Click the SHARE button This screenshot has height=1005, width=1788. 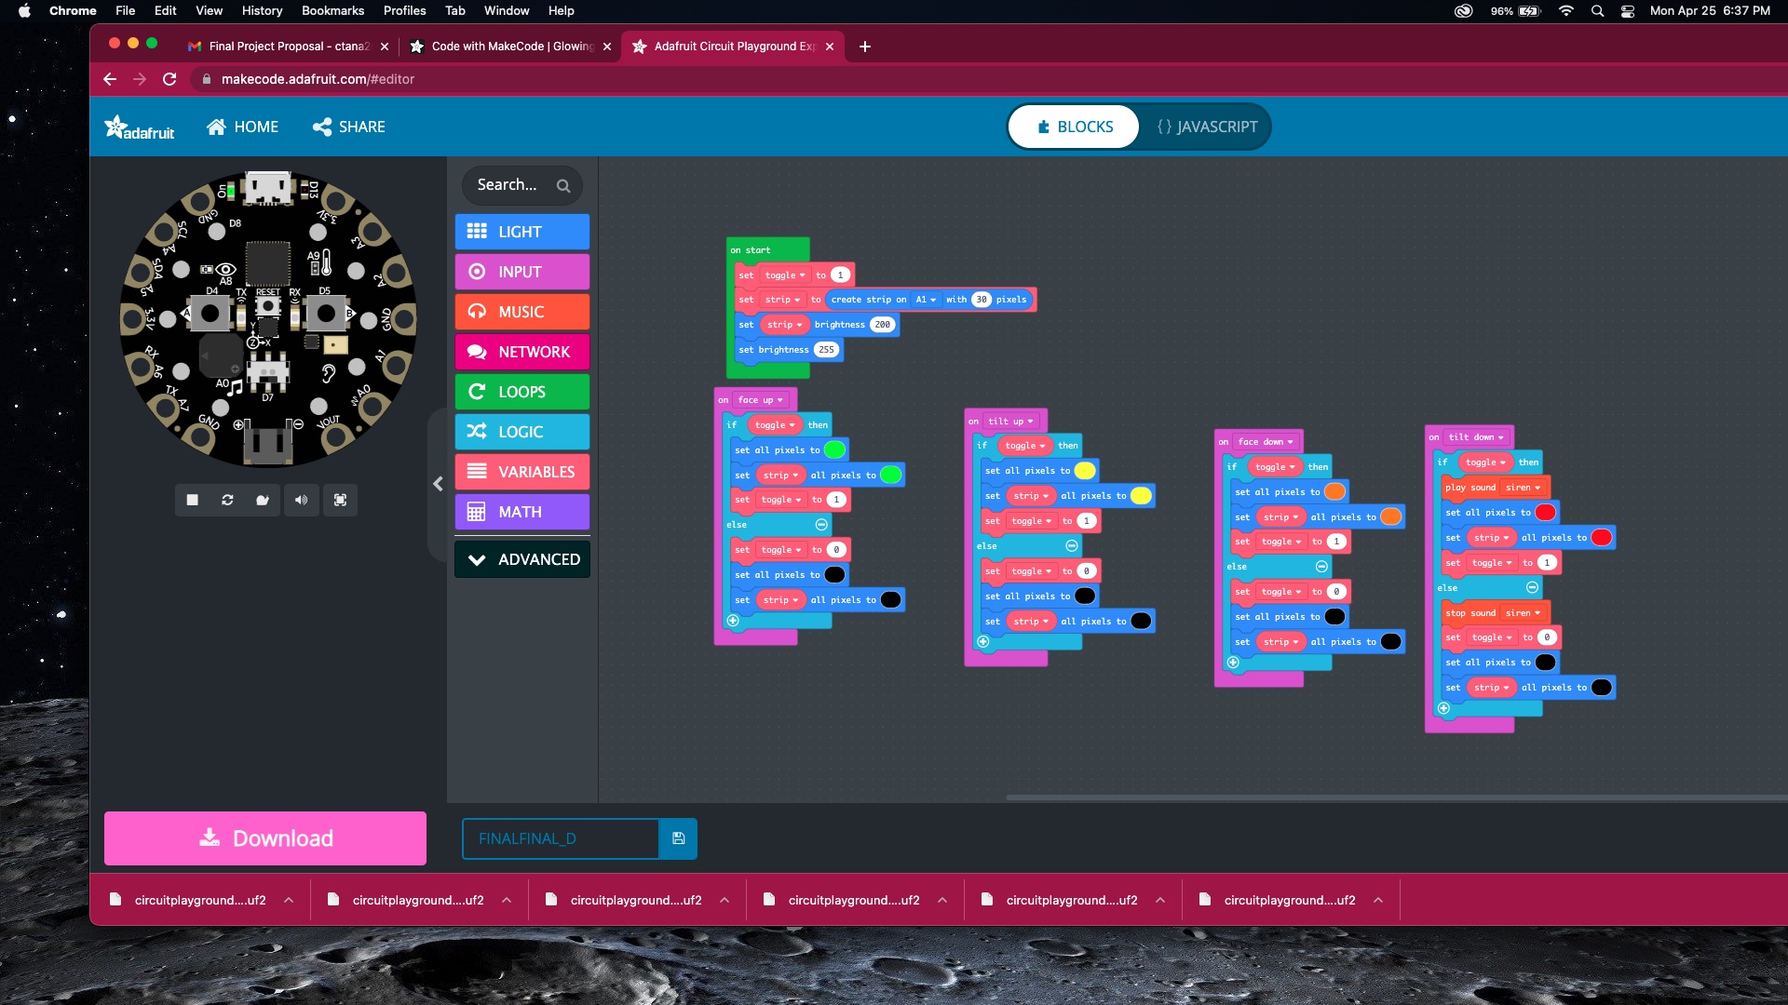tap(349, 127)
